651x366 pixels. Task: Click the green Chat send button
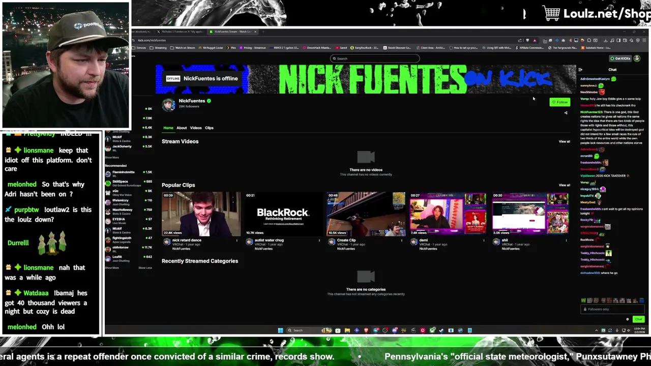point(639,319)
